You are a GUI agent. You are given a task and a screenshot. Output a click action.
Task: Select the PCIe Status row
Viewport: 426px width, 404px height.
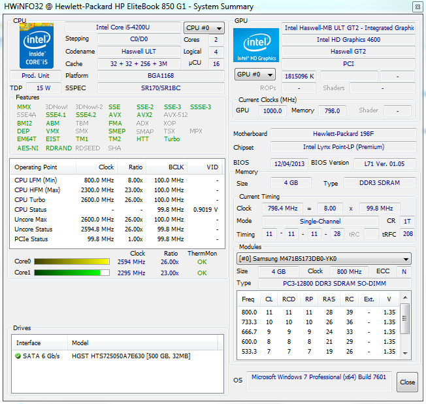(x=117, y=239)
